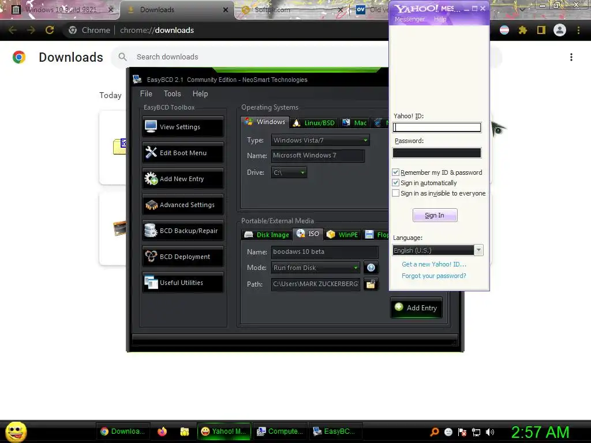Image resolution: width=591 pixels, height=443 pixels.
Task: Click the Yahoo Password field
Action: tap(437, 152)
